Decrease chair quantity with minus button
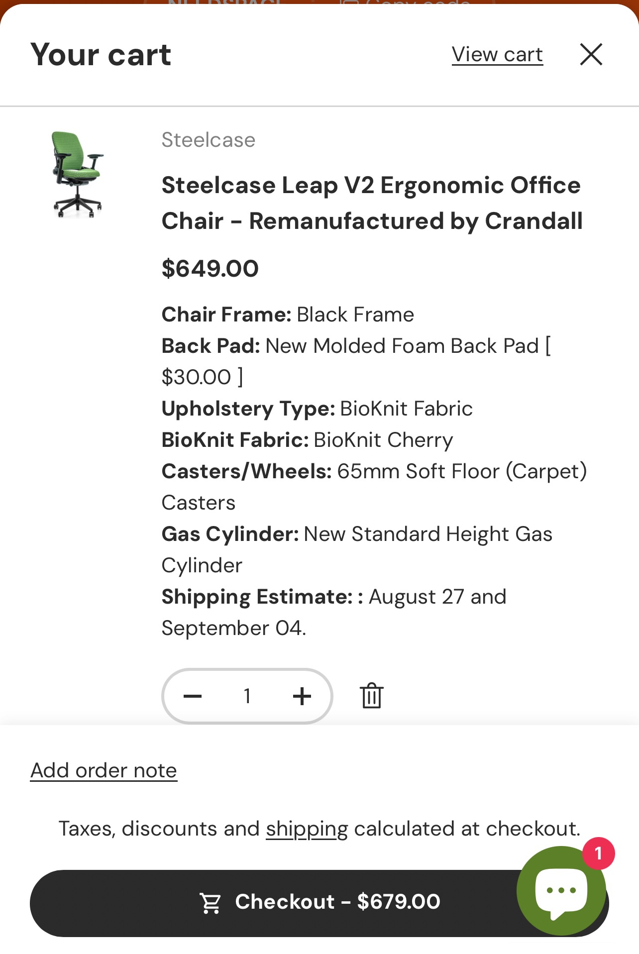 [x=193, y=696]
